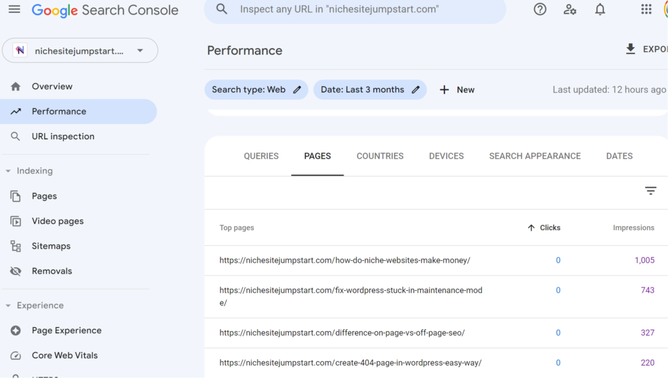The width and height of the screenshot is (668, 378).
Task: Click the plus icon to add new filter
Action: point(444,90)
